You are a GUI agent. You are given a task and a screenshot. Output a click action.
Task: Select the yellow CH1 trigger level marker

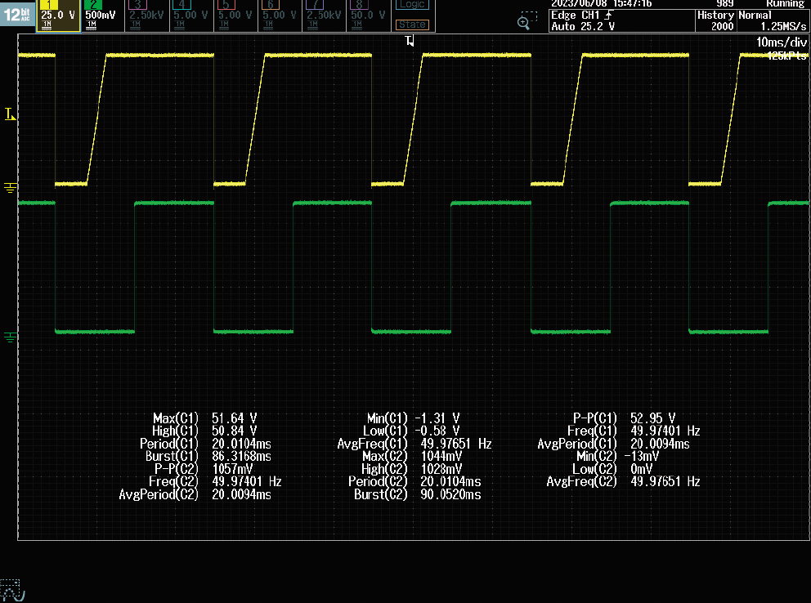10,114
